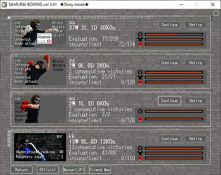This screenshot has width=221, height=175.
Task: Click 13consecutive victories text
Action: tap(101, 147)
